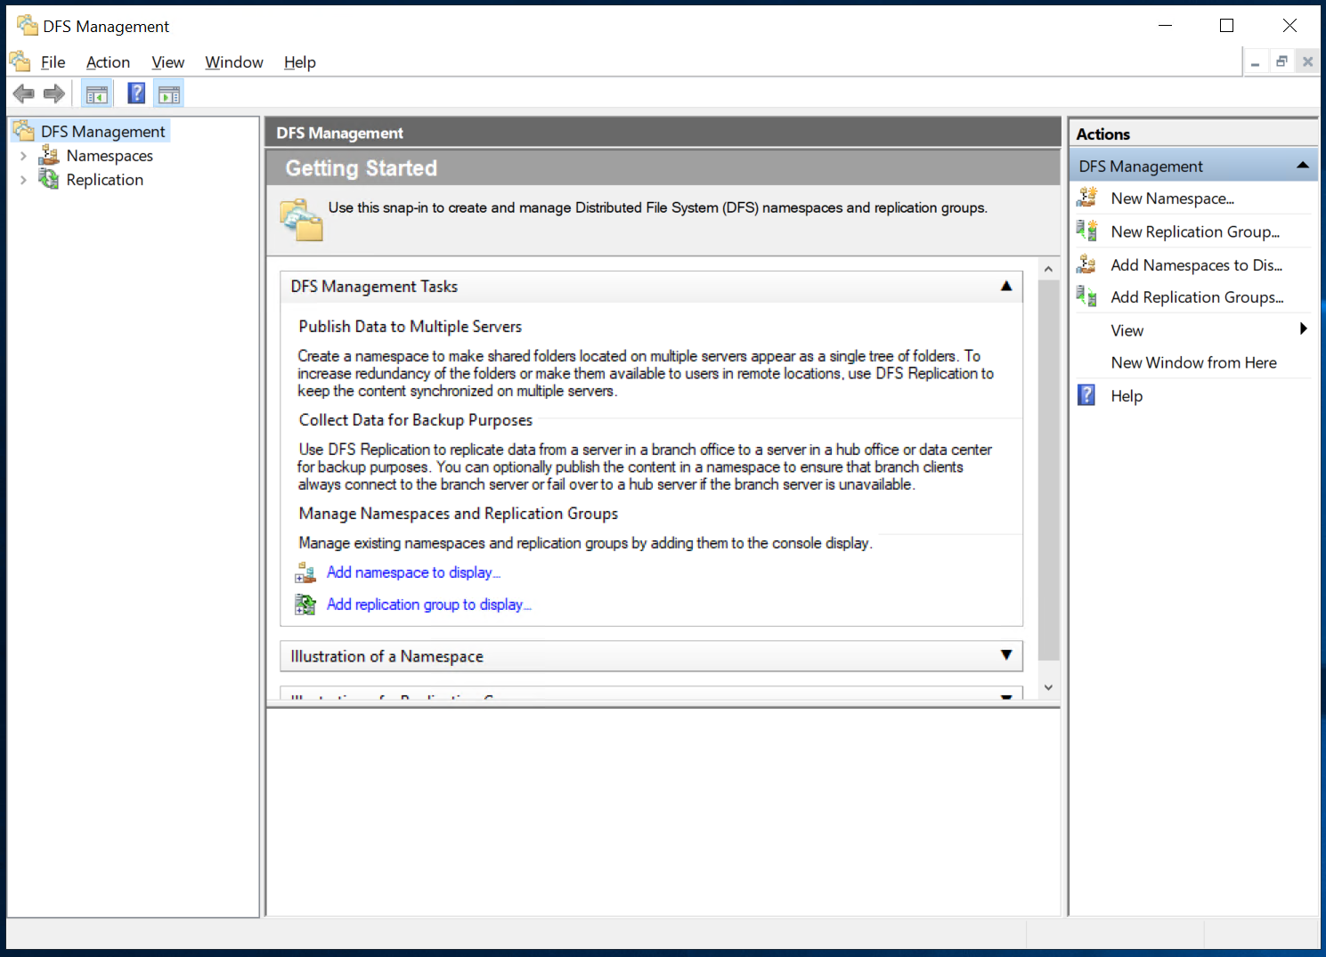
Task: Open the Action menu
Action: (x=108, y=62)
